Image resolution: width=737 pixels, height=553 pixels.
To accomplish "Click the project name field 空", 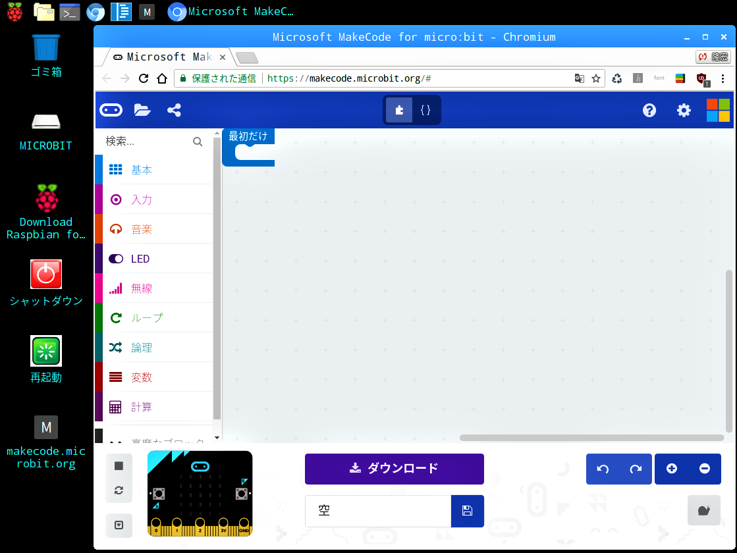I will pyautogui.click(x=378, y=511).
